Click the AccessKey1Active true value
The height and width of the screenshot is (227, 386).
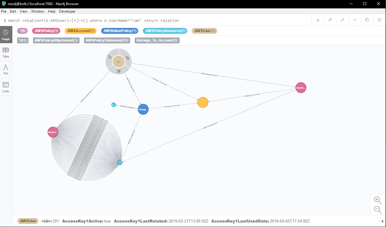(107, 221)
